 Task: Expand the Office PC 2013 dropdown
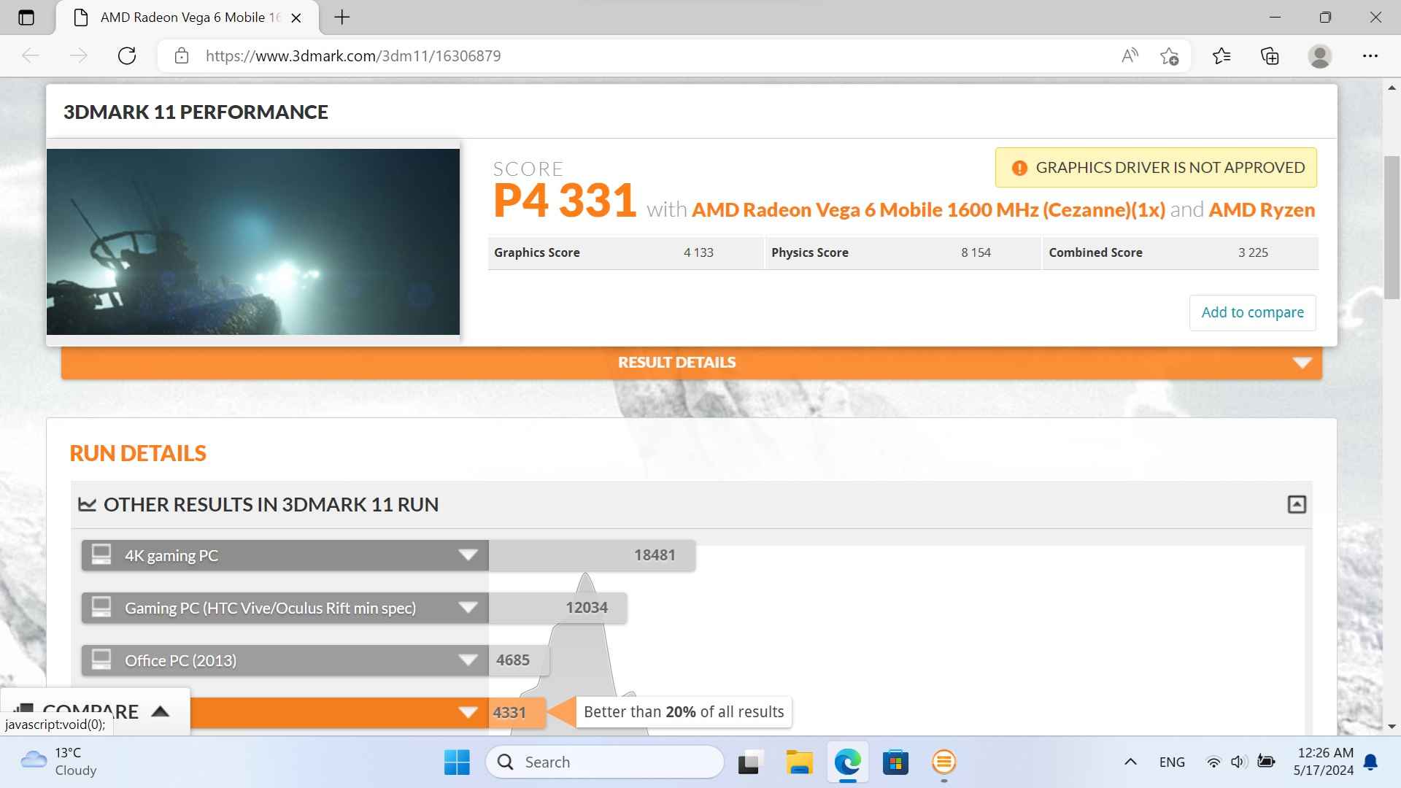tap(468, 660)
